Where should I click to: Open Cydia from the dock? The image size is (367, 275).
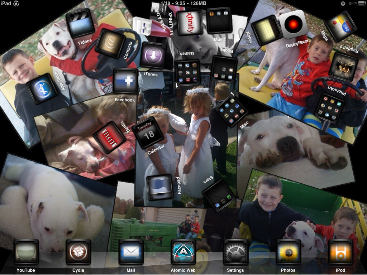click(x=78, y=252)
